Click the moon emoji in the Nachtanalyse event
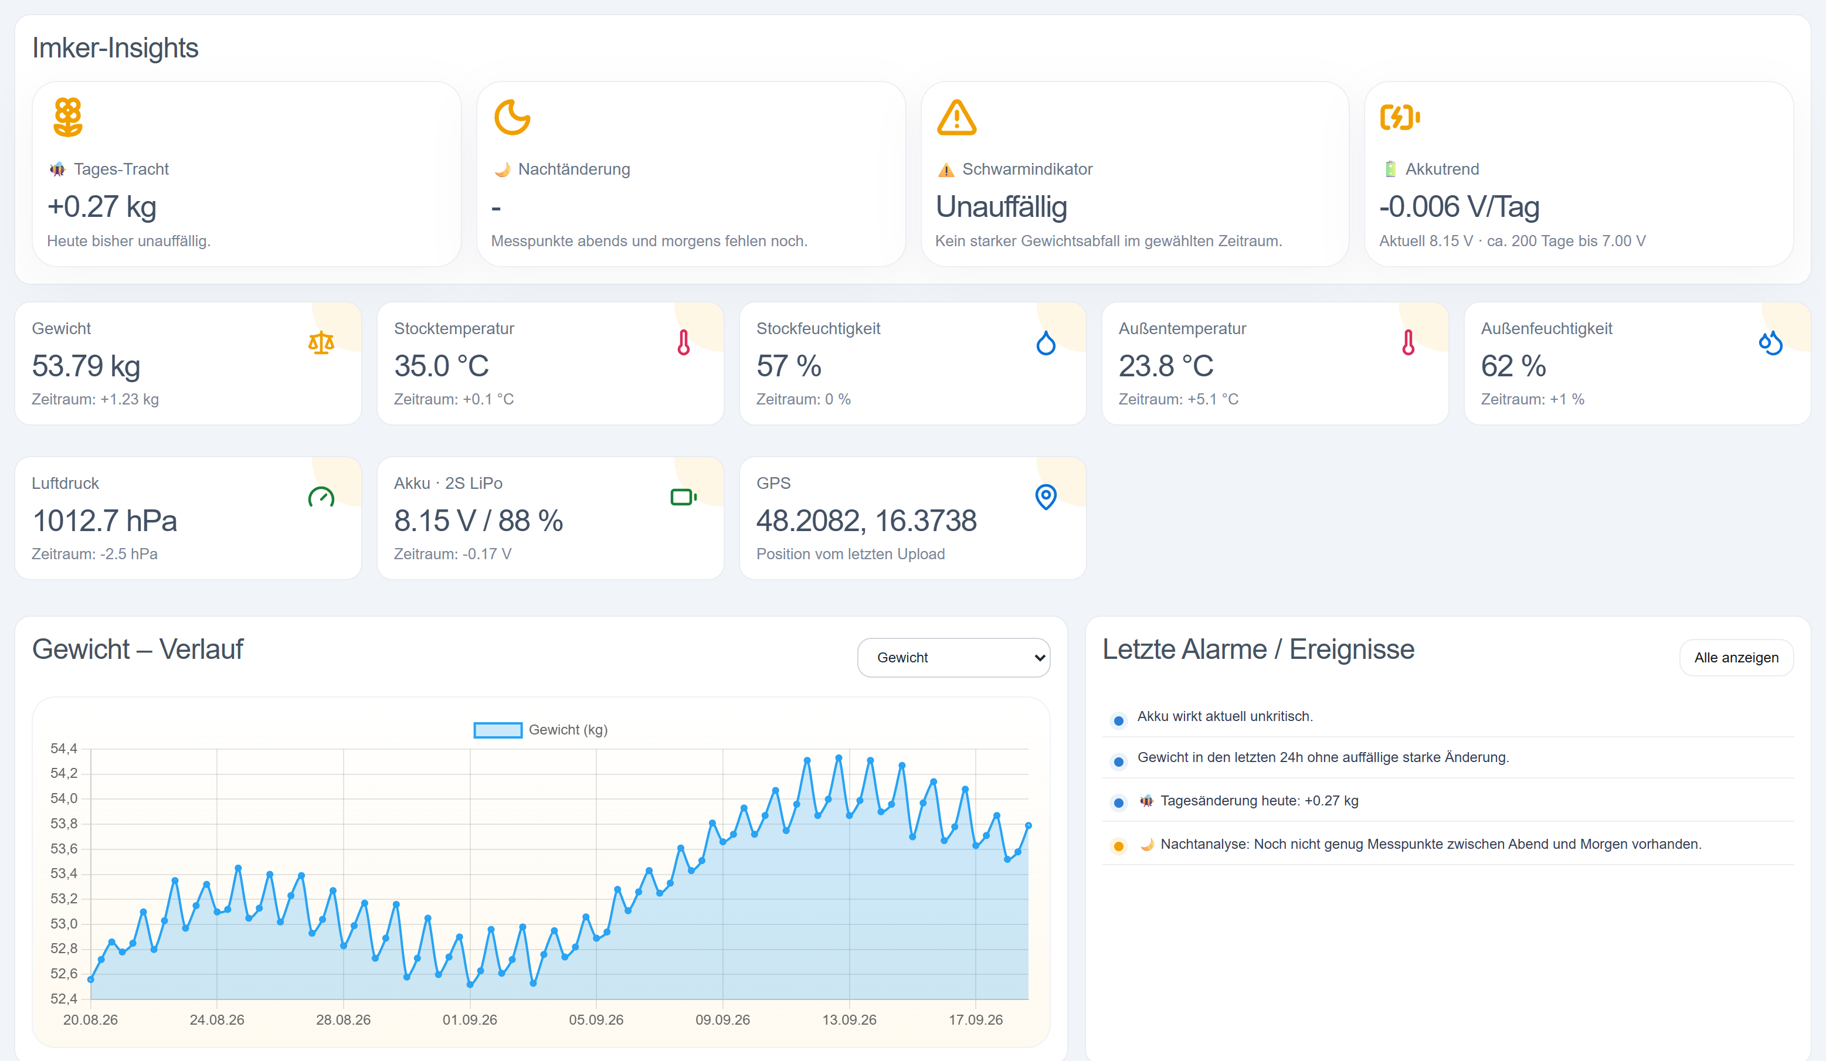Viewport: 1826px width, 1061px height. coord(1146,845)
